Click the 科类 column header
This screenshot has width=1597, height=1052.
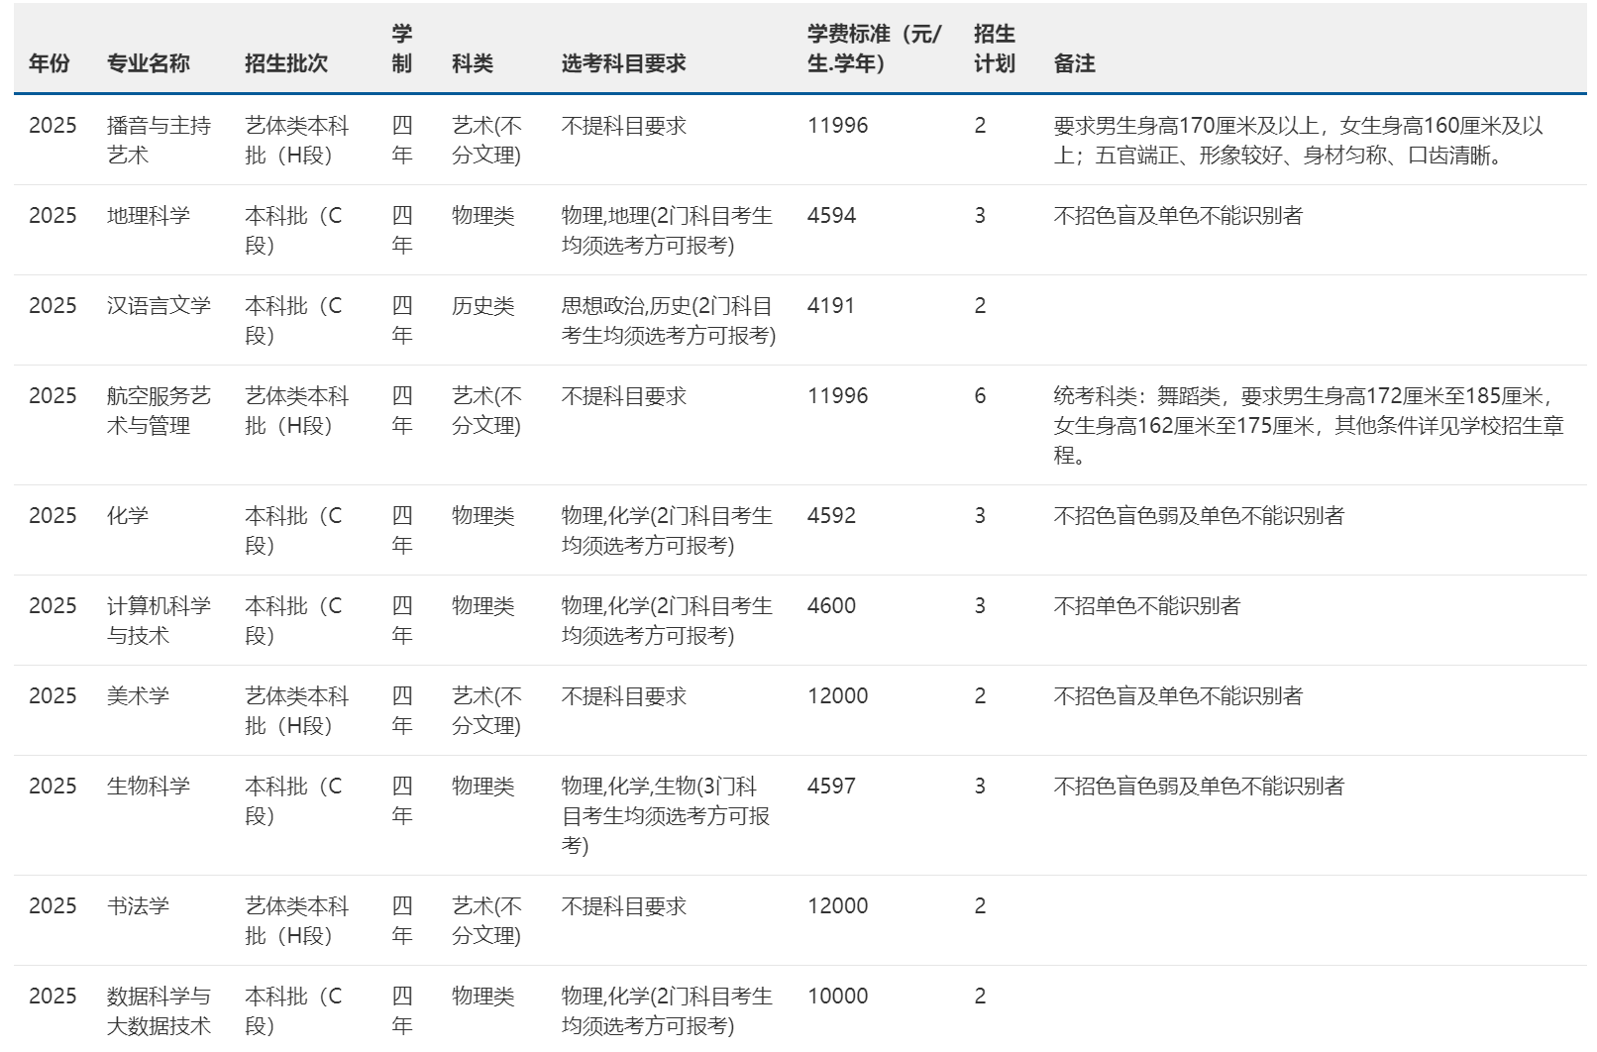pos(473,63)
